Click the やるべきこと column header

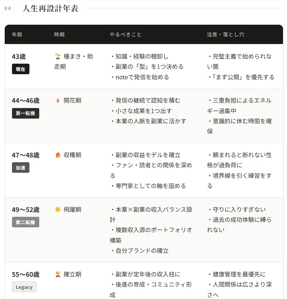tap(125, 35)
